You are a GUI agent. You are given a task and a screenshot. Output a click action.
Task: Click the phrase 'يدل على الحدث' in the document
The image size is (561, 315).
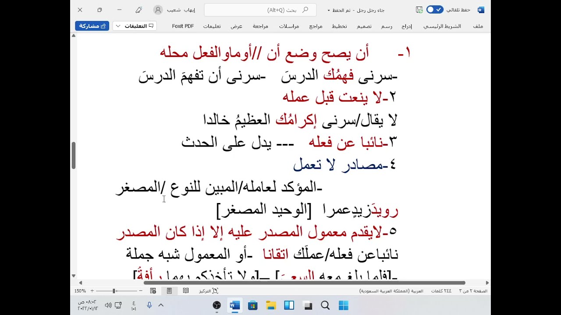point(226,142)
